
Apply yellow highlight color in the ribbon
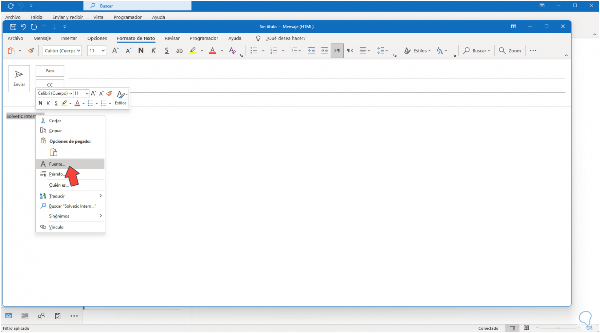193,51
